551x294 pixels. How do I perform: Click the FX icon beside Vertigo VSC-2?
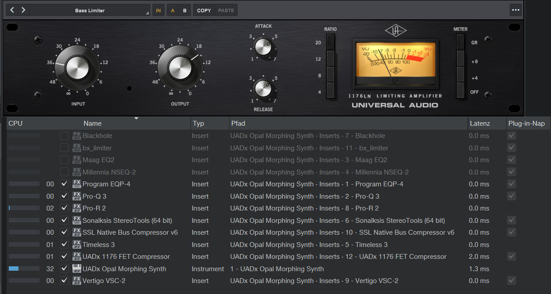coord(77,281)
